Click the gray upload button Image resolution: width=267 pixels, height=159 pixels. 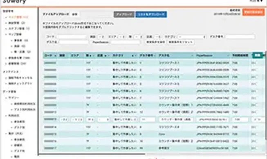tap(124, 14)
